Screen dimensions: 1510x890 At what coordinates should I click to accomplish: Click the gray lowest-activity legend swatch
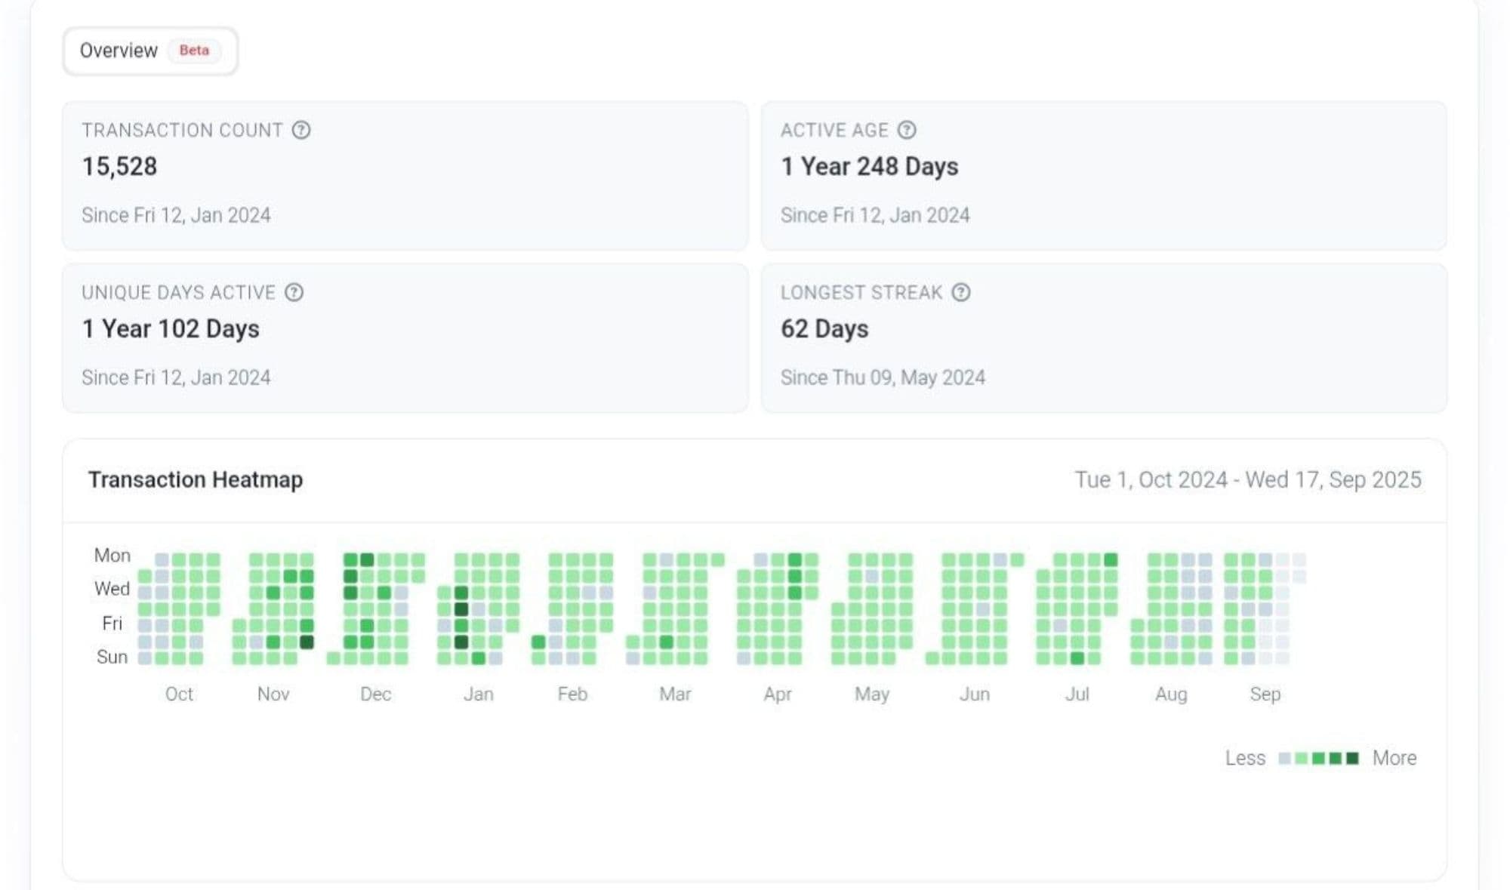1284,758
